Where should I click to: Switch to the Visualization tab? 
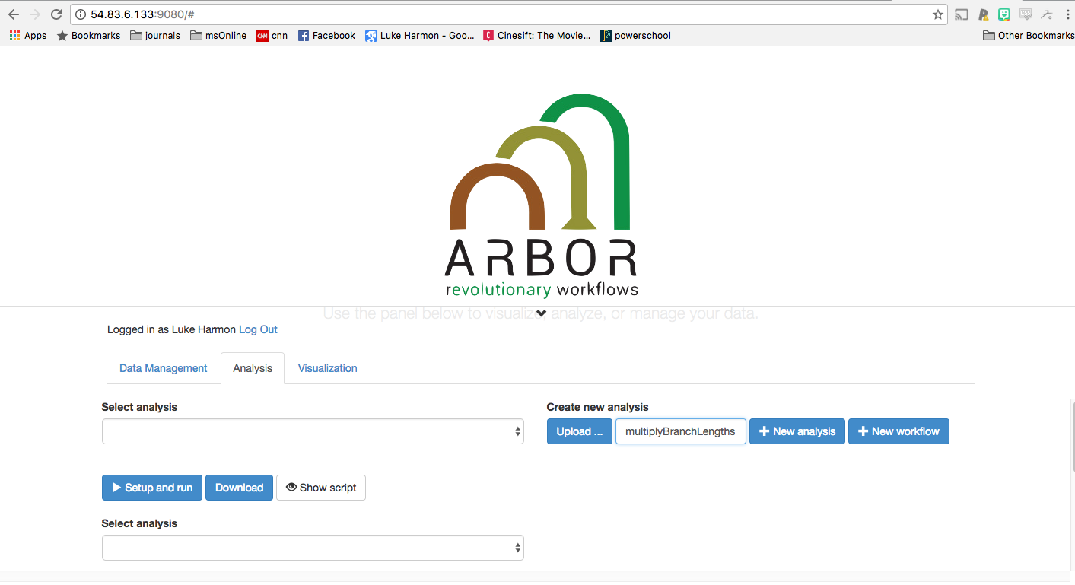(x=327, y=368)
